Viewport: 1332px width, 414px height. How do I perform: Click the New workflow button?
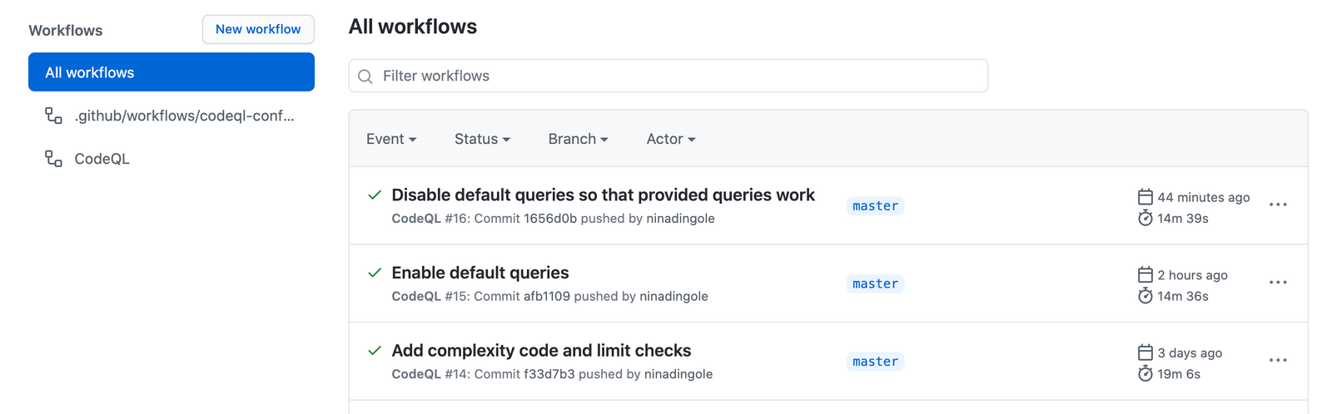coord(258,29)
